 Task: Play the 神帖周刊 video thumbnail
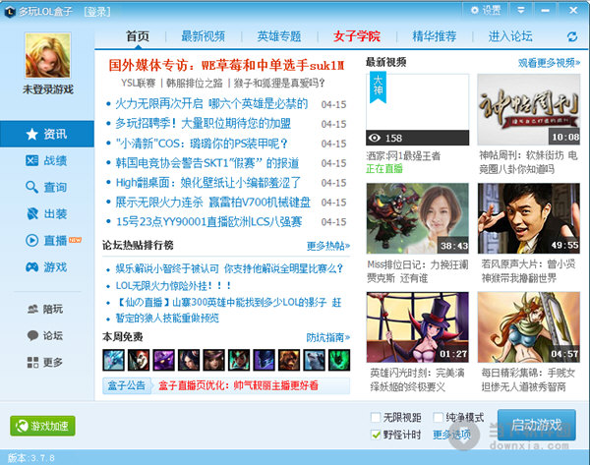[529, 109]
